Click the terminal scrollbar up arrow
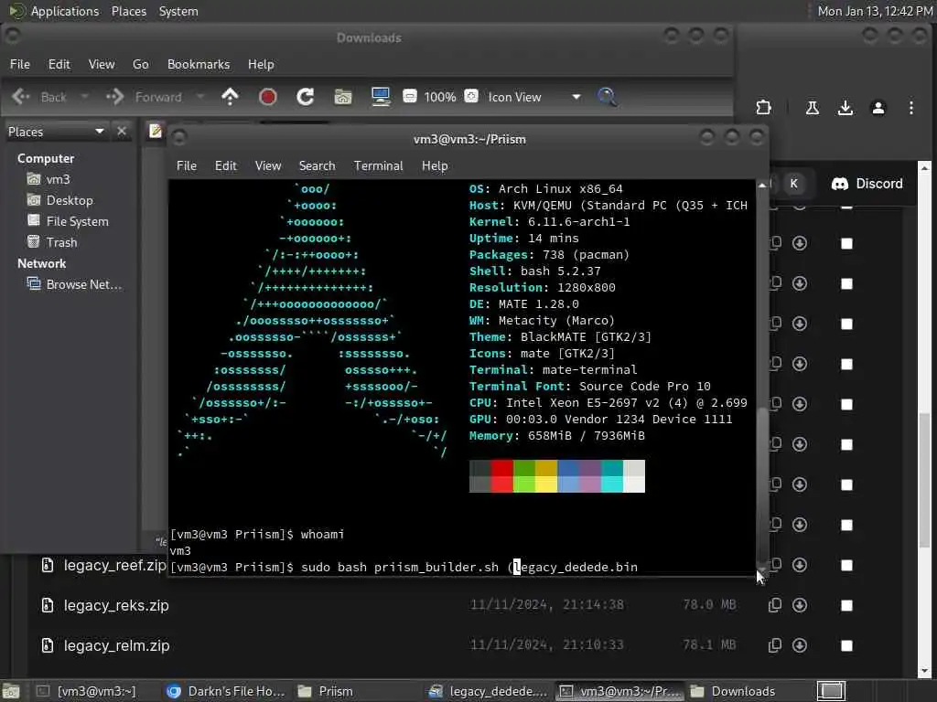 tap(762, 186)
